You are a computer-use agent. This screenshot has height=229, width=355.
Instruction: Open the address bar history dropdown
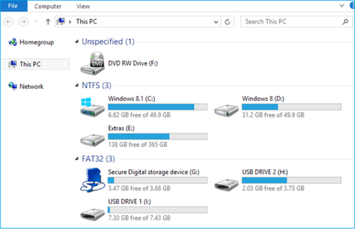pos(216,22)
